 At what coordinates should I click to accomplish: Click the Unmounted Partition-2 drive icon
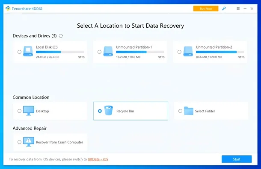(x=188, y=51)
